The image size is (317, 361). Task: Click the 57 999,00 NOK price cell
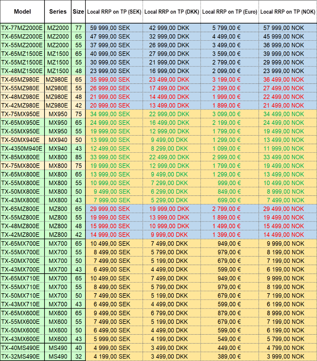coord(287,28)
